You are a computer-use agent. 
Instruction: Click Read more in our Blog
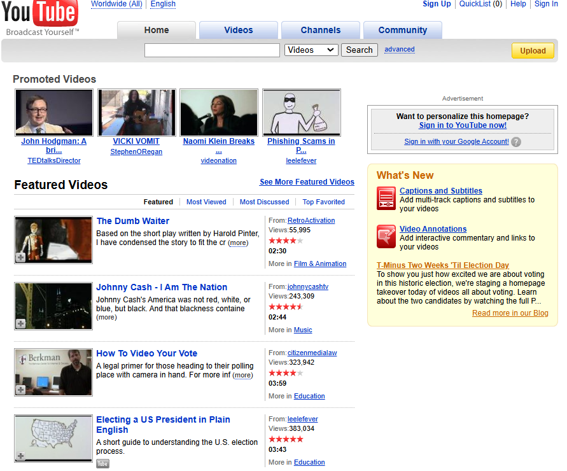[510, 313]
